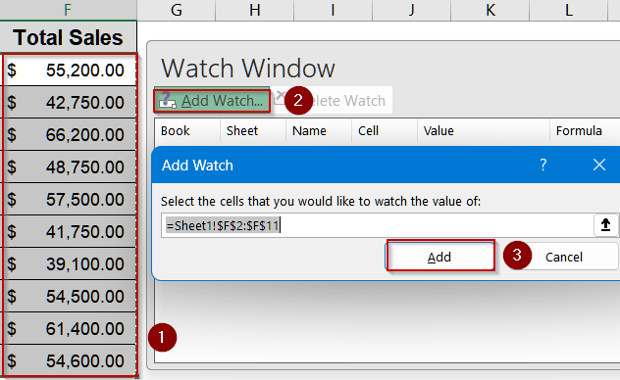This screenshot has width=620, height=380.
Task: Click the Formula column header
Action: click(585, 130)
